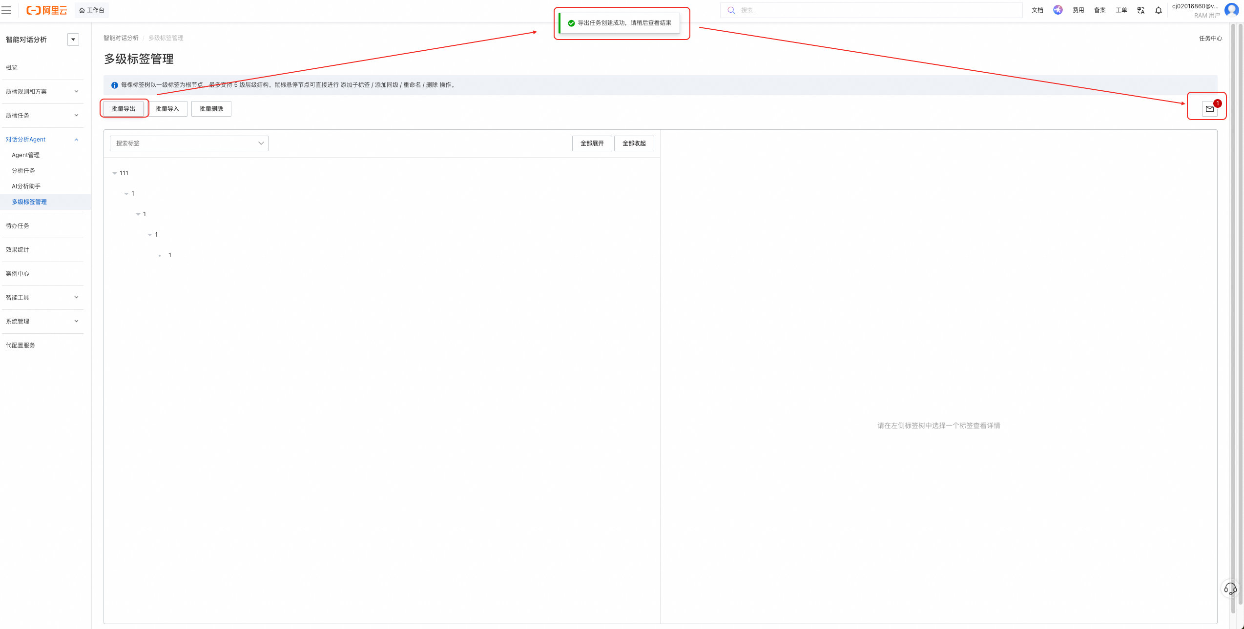1244x629 pixels.
Task: Click the Alibaba Cloud logo
Action: 46,10
